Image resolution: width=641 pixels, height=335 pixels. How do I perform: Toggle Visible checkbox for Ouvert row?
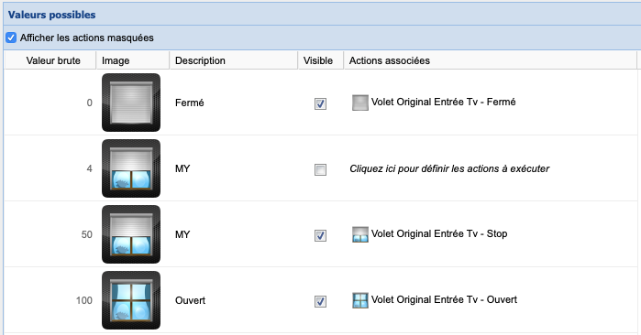[x=321, y=301]
